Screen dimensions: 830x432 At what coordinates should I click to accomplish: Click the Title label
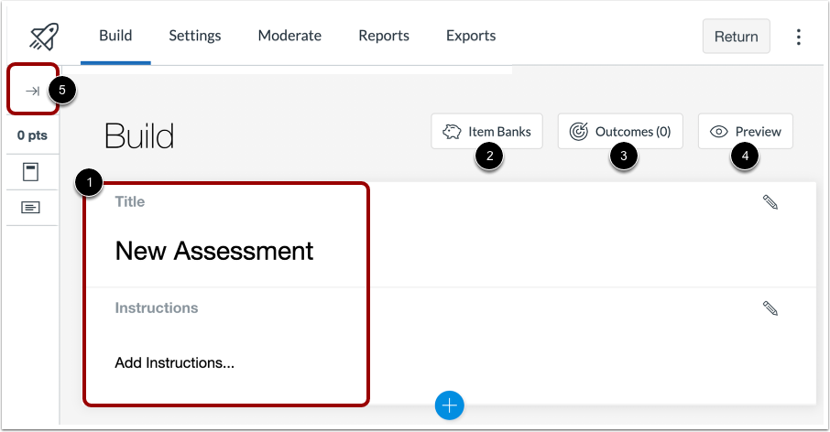click(130, 201)
